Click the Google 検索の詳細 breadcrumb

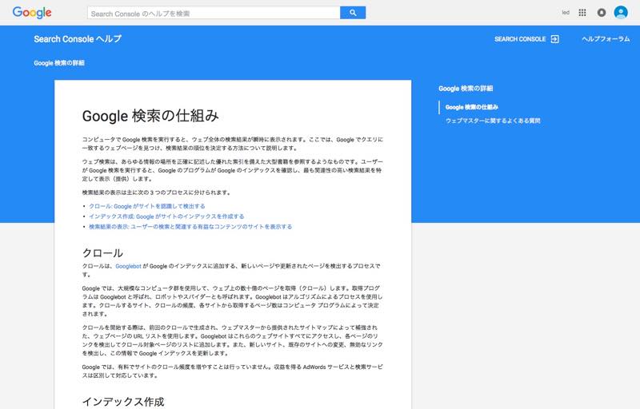point(59,63)
